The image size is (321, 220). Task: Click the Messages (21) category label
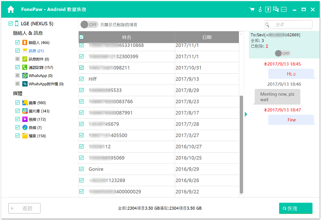(x=36, y=51)
